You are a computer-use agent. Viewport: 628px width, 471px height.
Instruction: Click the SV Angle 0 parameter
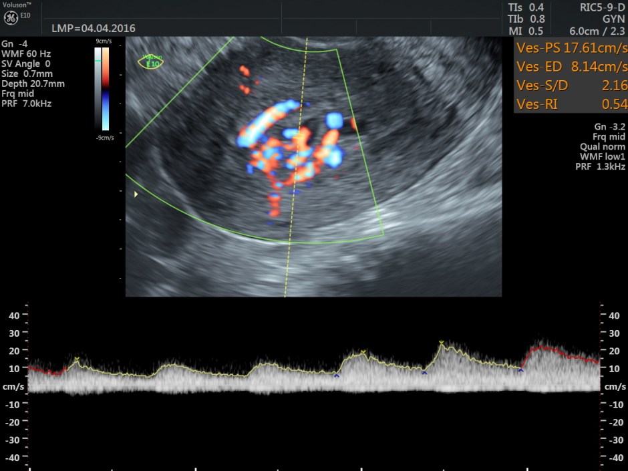pos(26,63)
